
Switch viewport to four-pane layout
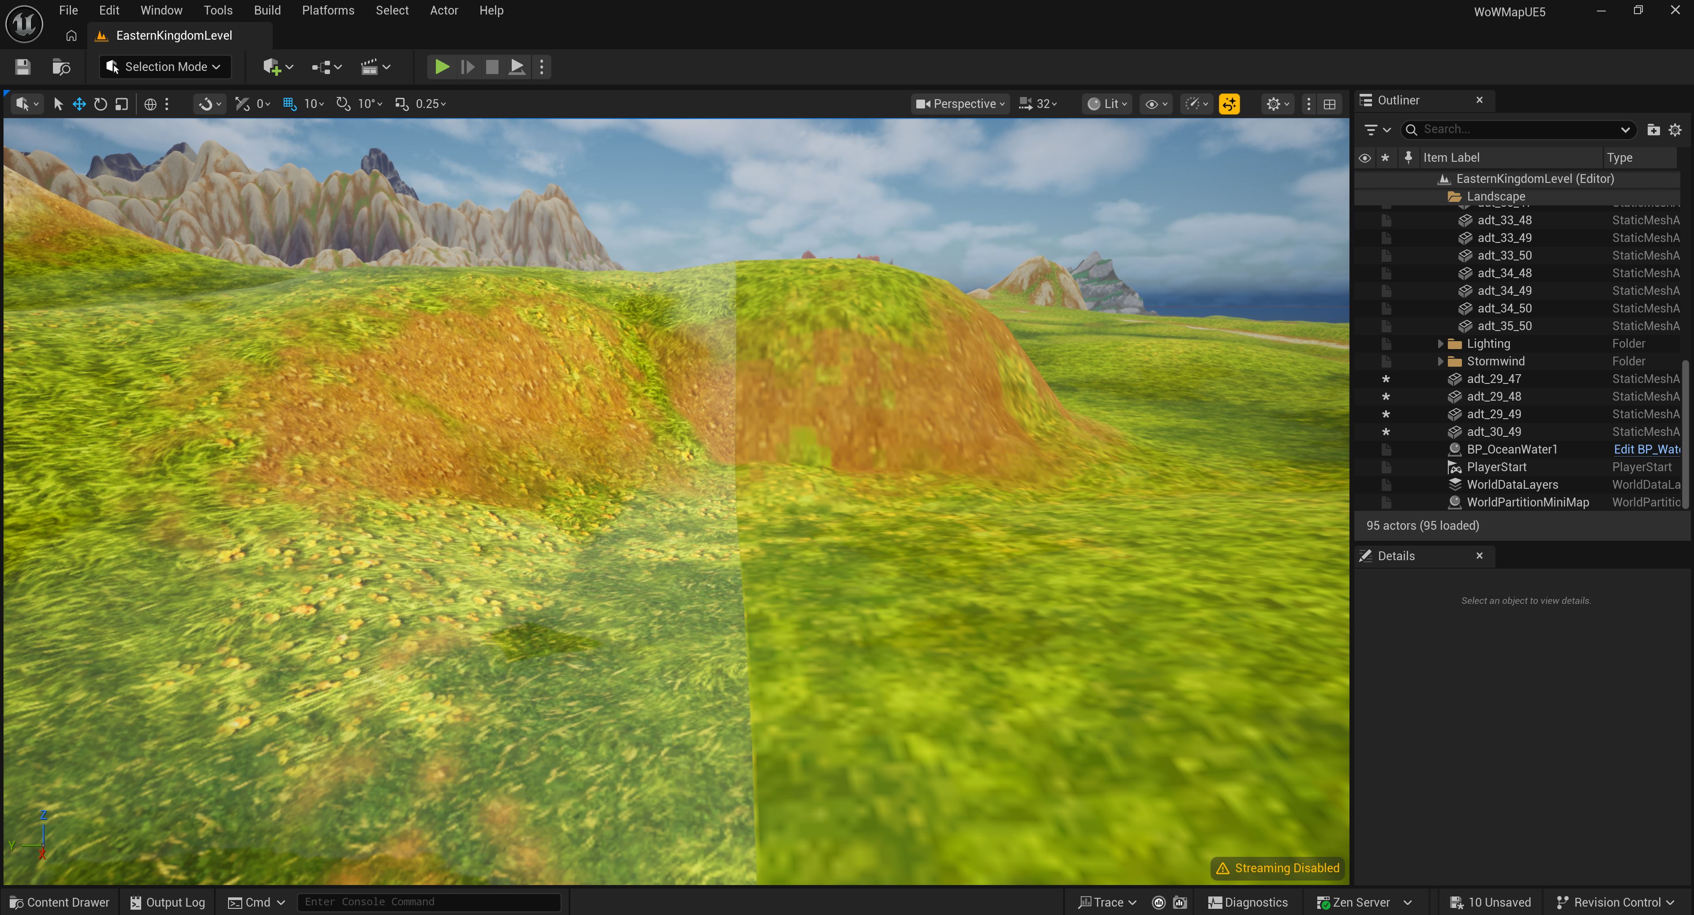click(x=1329, y=104)
